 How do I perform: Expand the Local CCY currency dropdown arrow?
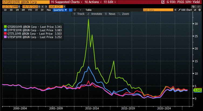(65, 6)
